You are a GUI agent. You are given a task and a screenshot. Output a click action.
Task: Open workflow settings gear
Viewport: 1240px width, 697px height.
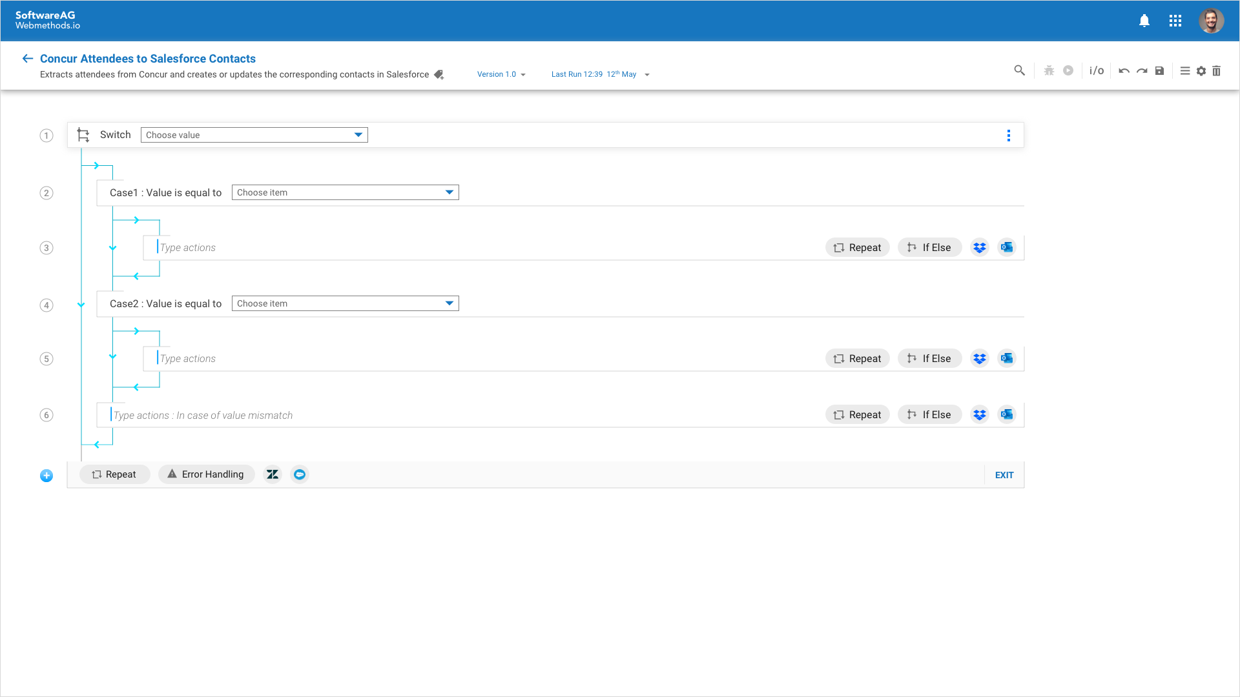tap(1201, 71)
